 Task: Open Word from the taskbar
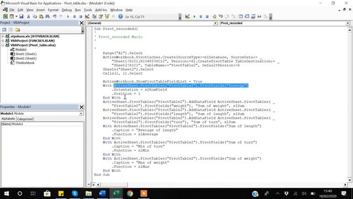click(102, 193)
